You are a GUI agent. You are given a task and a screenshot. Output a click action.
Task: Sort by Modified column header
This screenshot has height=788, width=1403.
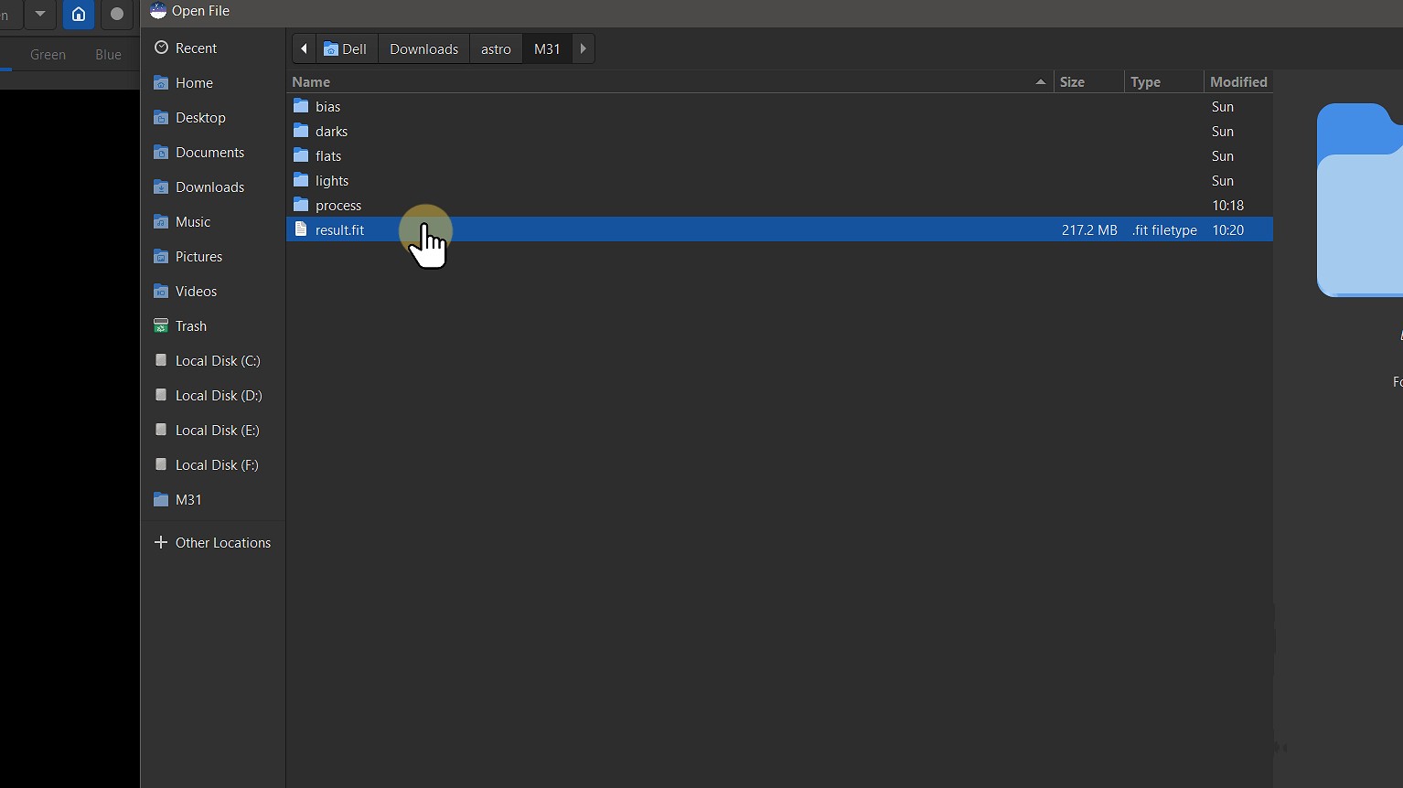(x=1237, y=82)
